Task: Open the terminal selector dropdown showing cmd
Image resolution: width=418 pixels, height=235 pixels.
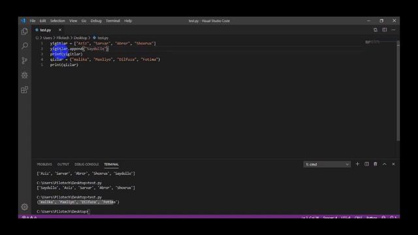Action: [327, 164]
